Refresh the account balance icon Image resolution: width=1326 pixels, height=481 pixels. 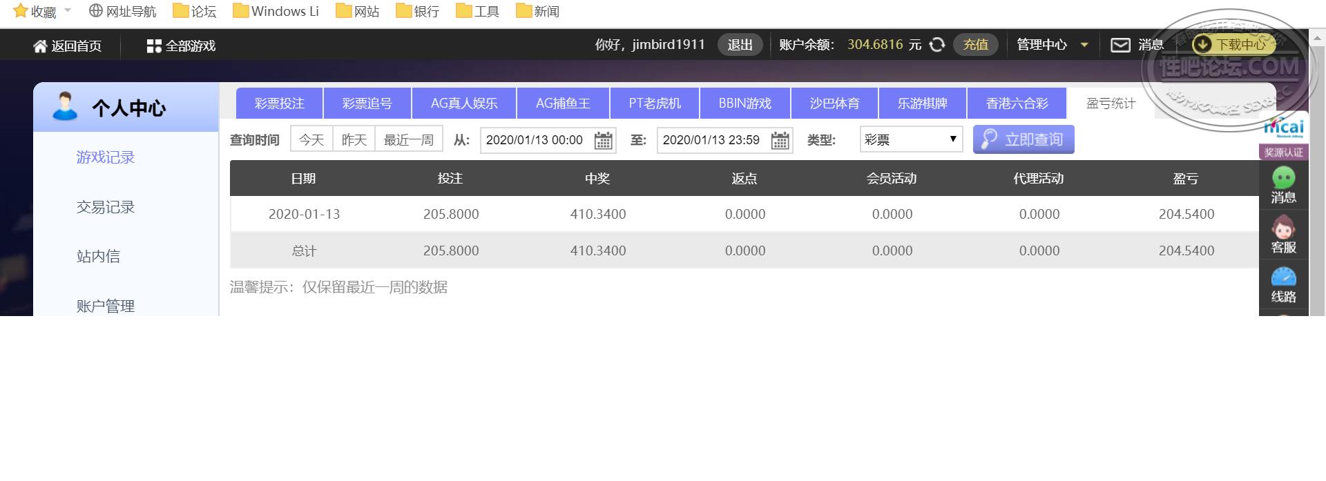pos(936,45)
